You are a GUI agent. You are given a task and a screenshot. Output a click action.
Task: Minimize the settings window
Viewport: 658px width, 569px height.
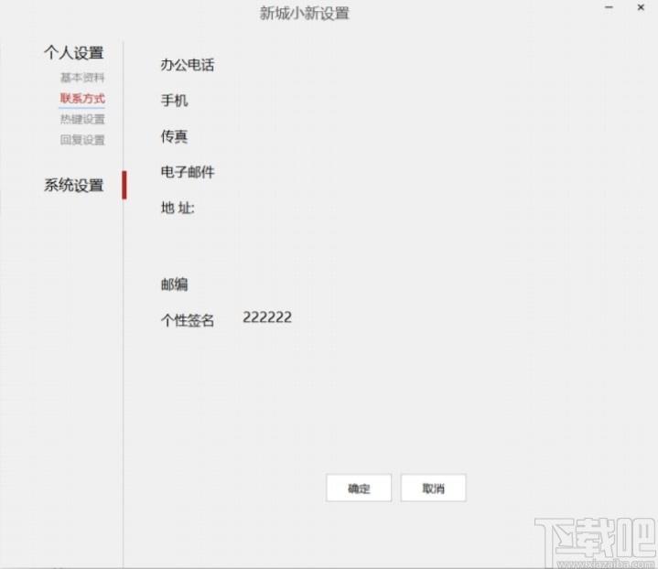click(x=609, y=7)
